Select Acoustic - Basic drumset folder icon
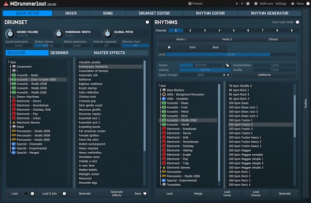 tap(13, 75)
